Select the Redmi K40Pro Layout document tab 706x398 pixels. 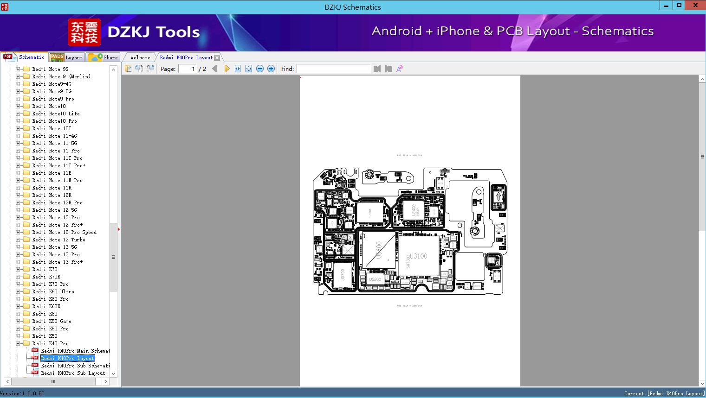coord(186,57)
